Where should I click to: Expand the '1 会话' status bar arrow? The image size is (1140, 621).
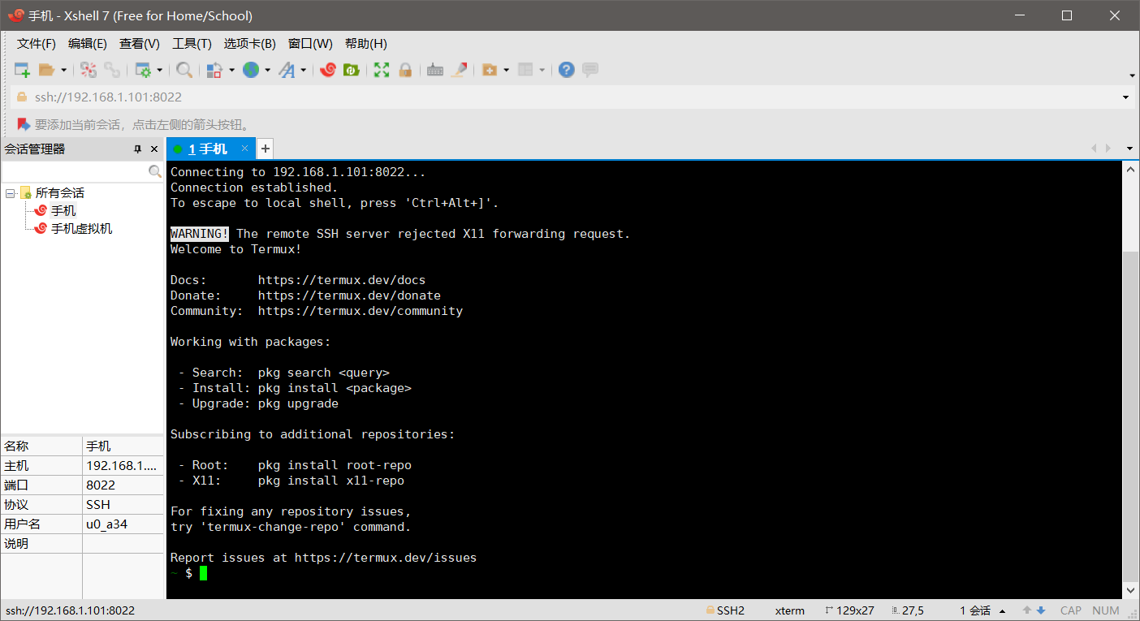[x=1002, y=611]
